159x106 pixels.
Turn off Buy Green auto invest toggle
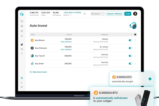[x=130, y=64]
